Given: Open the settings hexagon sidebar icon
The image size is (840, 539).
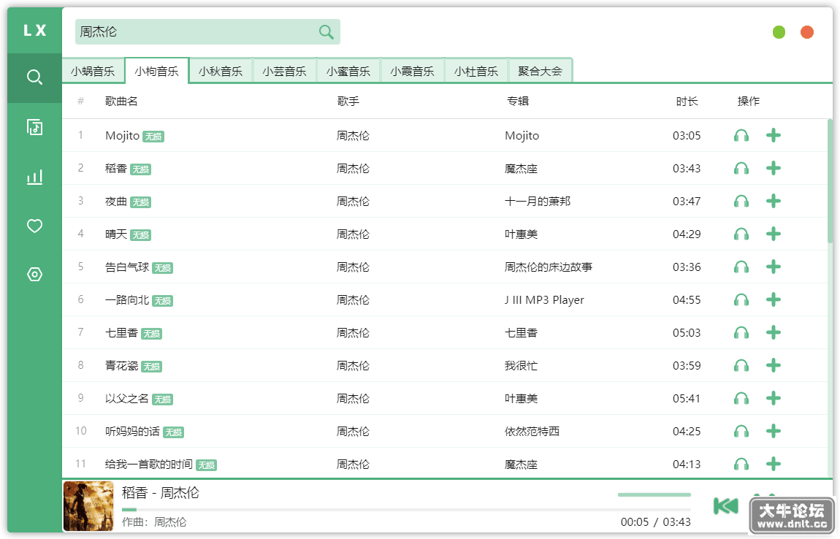Looking at the screenshot, I should 35,275.
